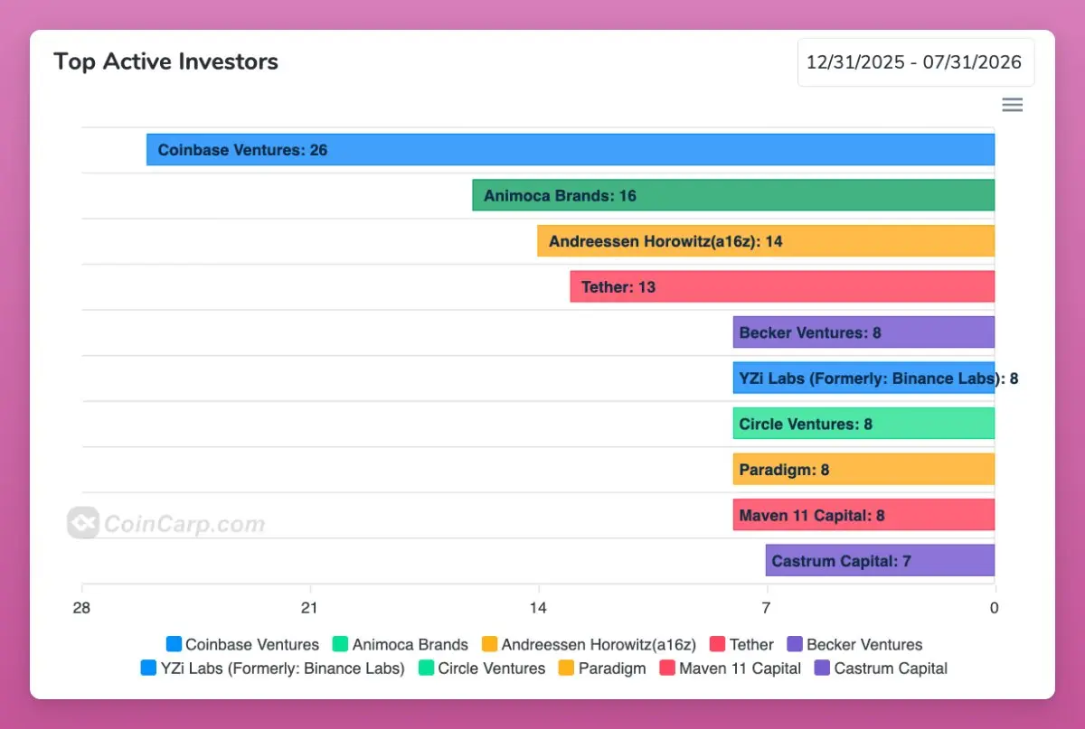Click the axis label 21
The height and width of the screenshot is (729, 1085).
pos(310,608)
